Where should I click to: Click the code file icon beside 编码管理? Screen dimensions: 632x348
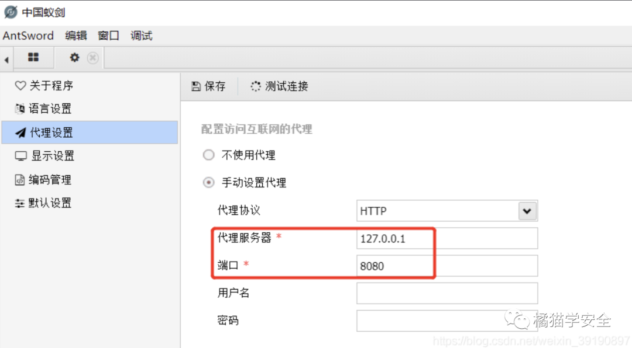tap(19, 180)
